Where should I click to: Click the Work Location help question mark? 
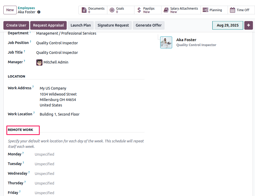[34, 113]
